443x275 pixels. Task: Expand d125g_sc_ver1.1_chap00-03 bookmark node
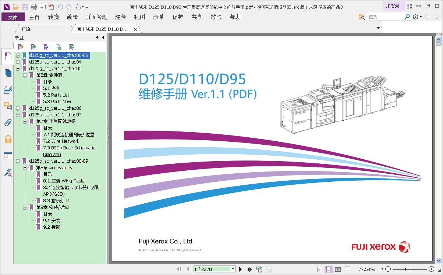[18, 55]
